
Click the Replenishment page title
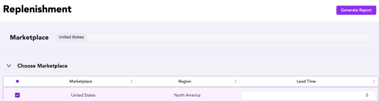(x=37, y=9)
